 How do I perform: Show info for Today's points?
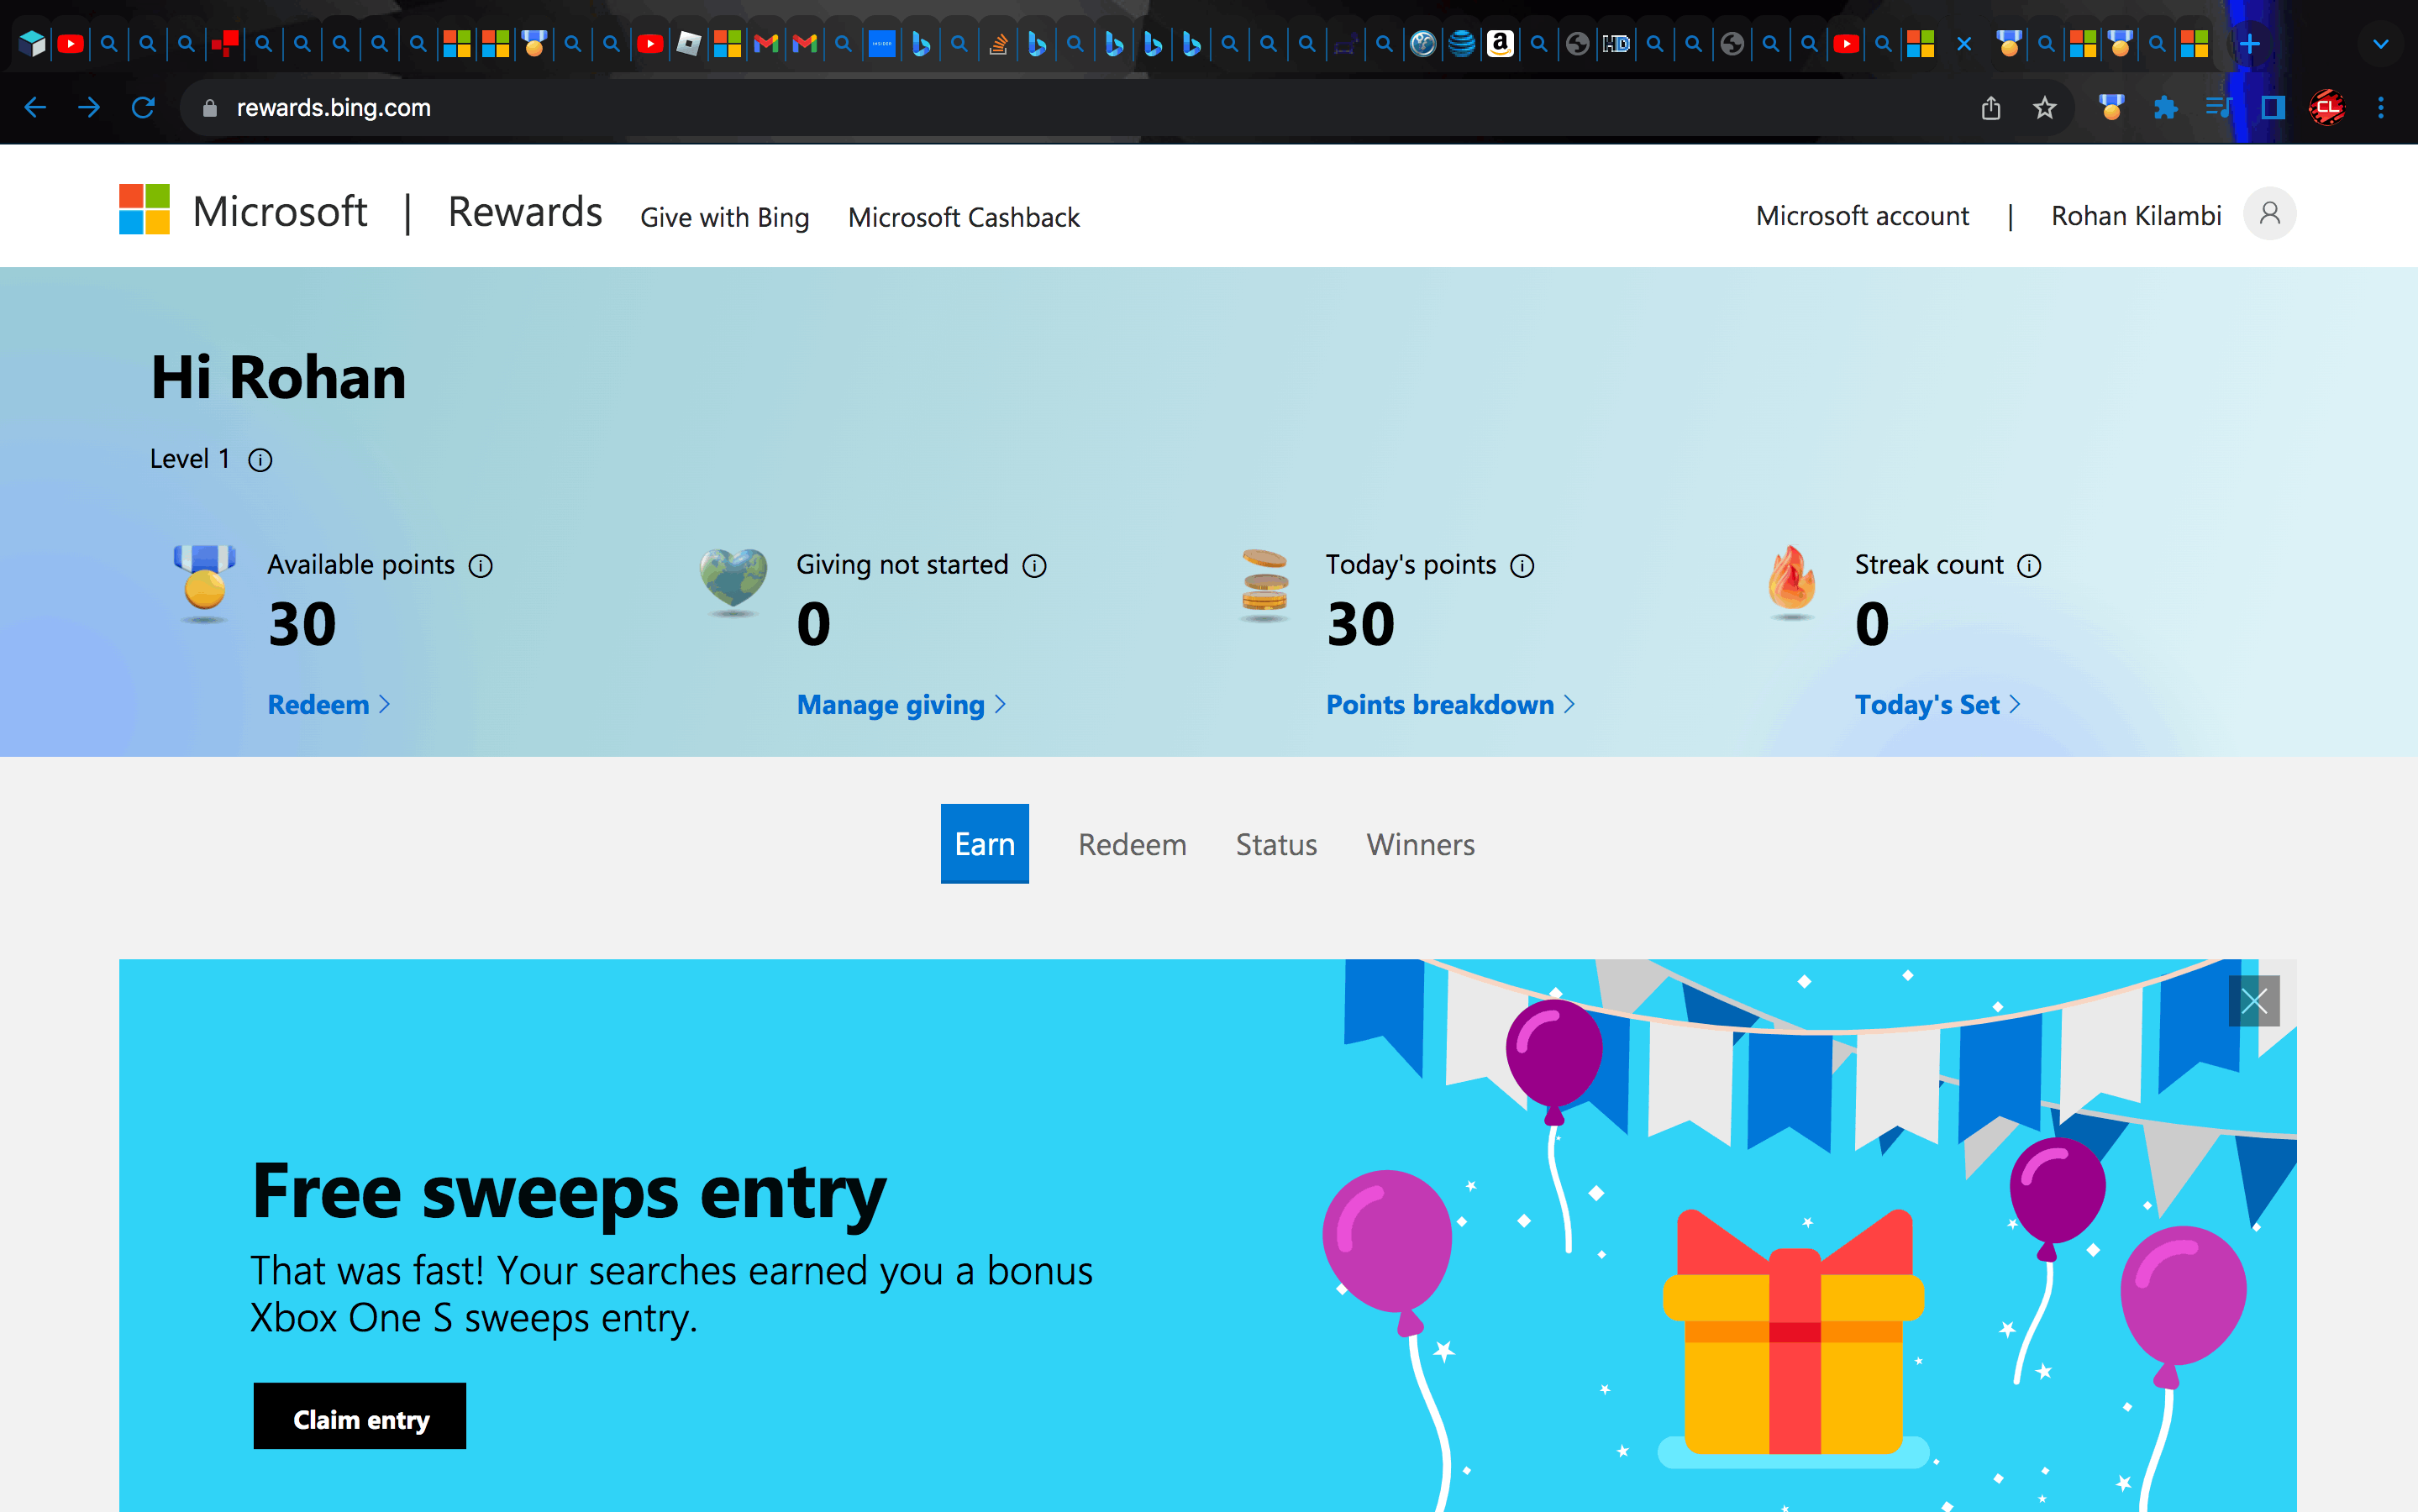(x=1522, y=566)
